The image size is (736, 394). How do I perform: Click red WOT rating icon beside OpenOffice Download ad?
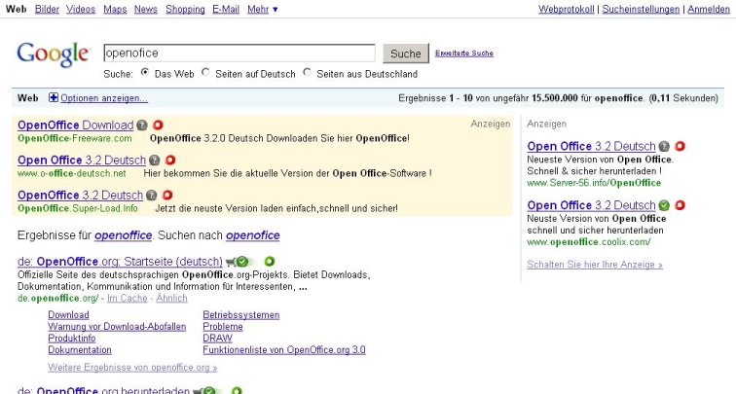coord(158,125)
